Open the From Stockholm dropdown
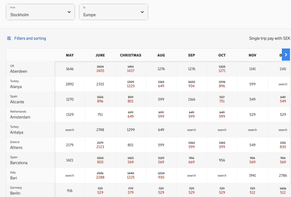 pos(40,12)
